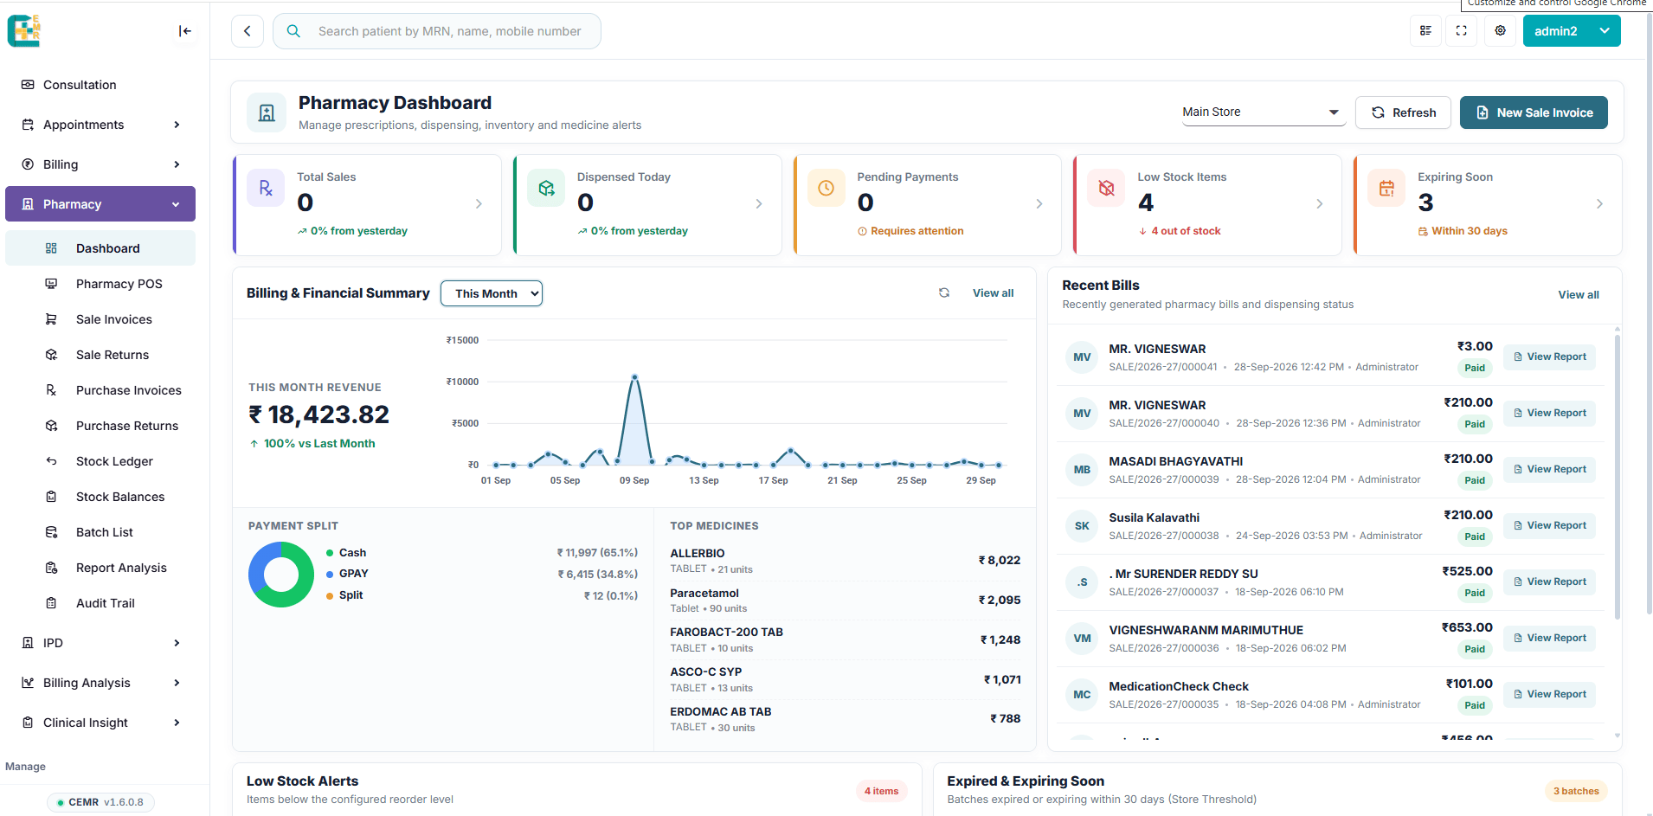This screenshot has height=816, width=1653.
Task: Click the Pending Payments clock icon
Action: click(826, 188)
